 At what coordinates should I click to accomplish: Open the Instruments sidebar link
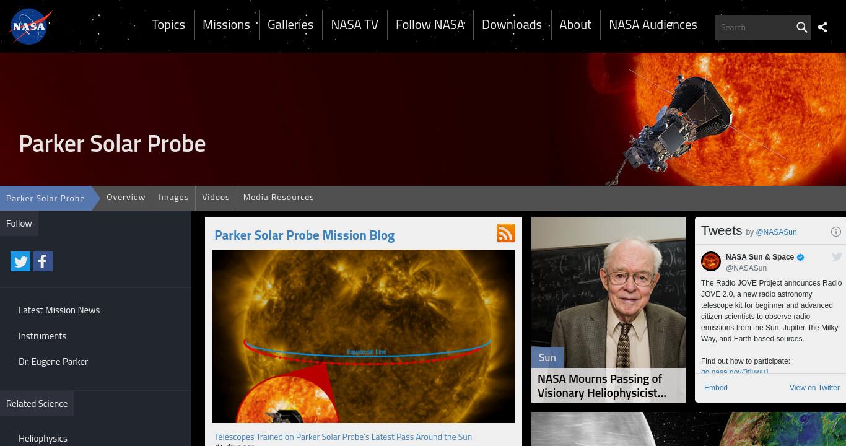(x=42, y=336)
